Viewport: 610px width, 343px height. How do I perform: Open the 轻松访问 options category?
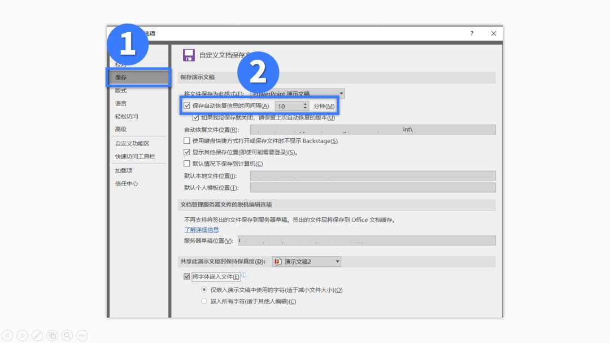coord(127,116)
